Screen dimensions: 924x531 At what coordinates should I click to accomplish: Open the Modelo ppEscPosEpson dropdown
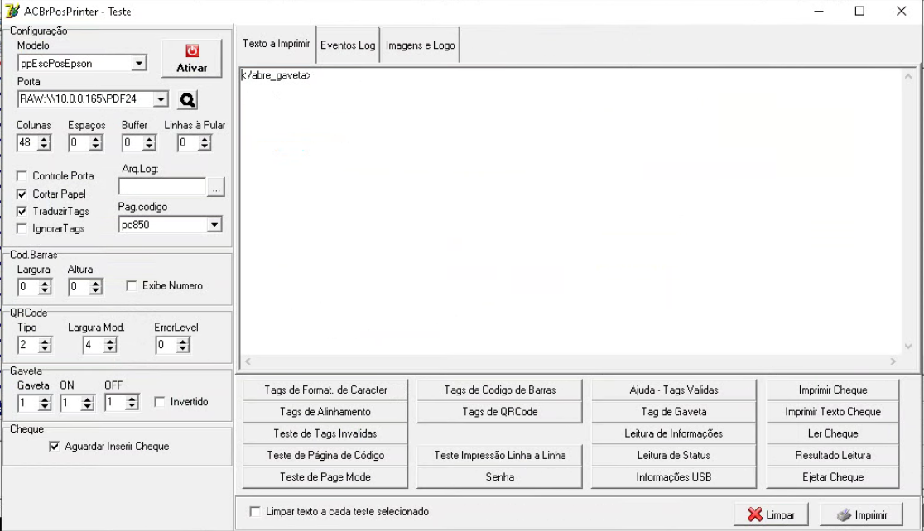pyautogui.click(x=139, y=63)
